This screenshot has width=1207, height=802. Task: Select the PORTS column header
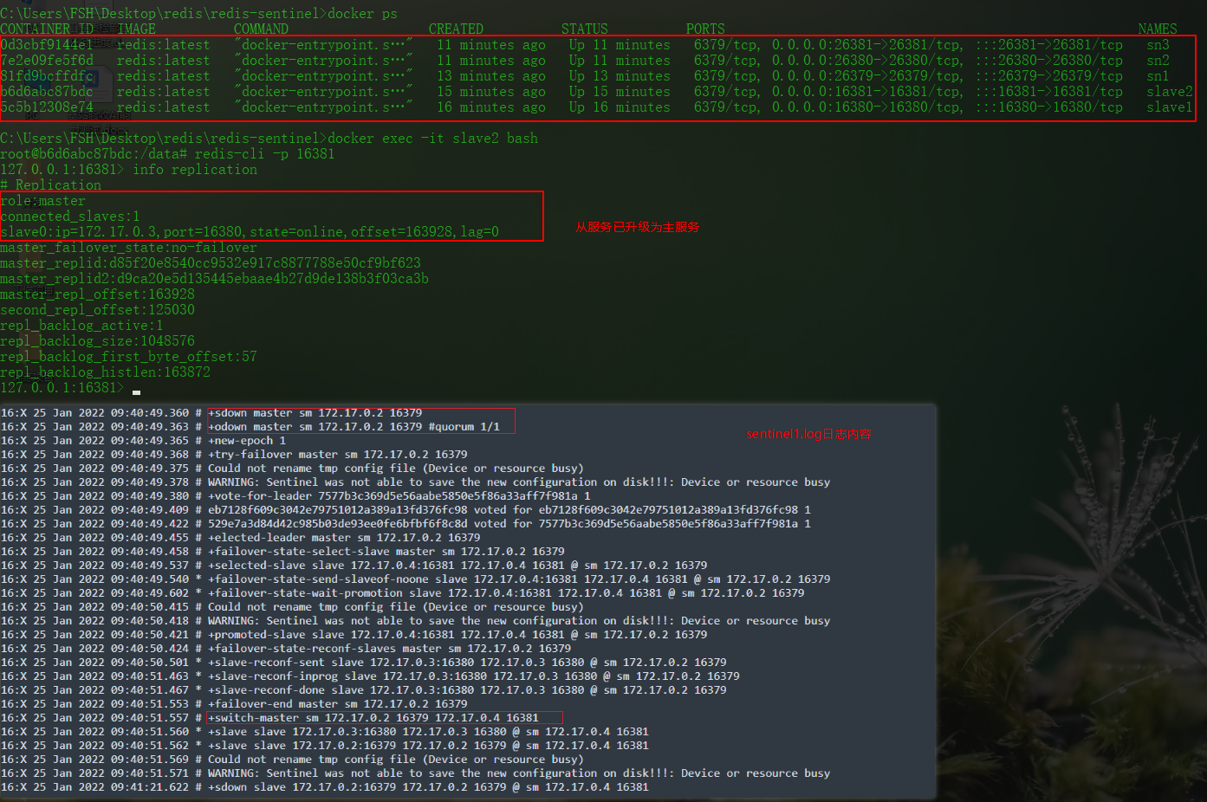[x=705, y=29]
